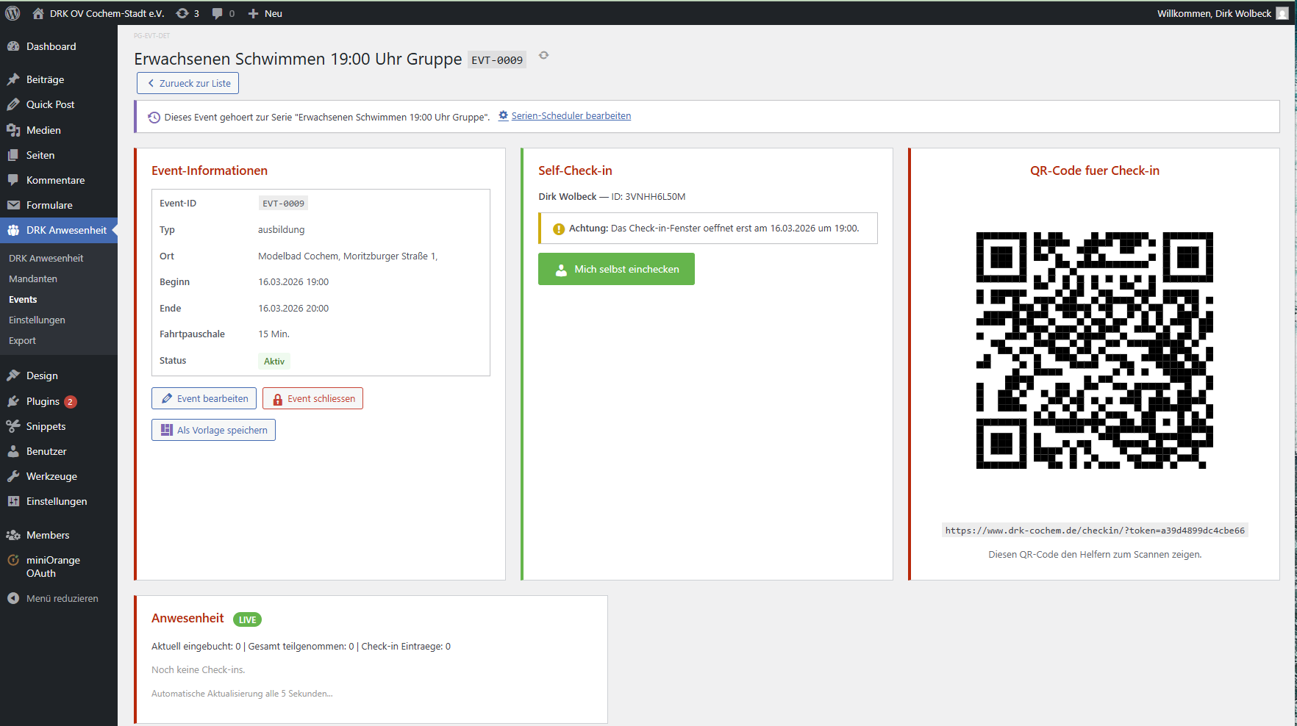
Task: Open the Neu menu in admin bar
Action: (265, 13)
